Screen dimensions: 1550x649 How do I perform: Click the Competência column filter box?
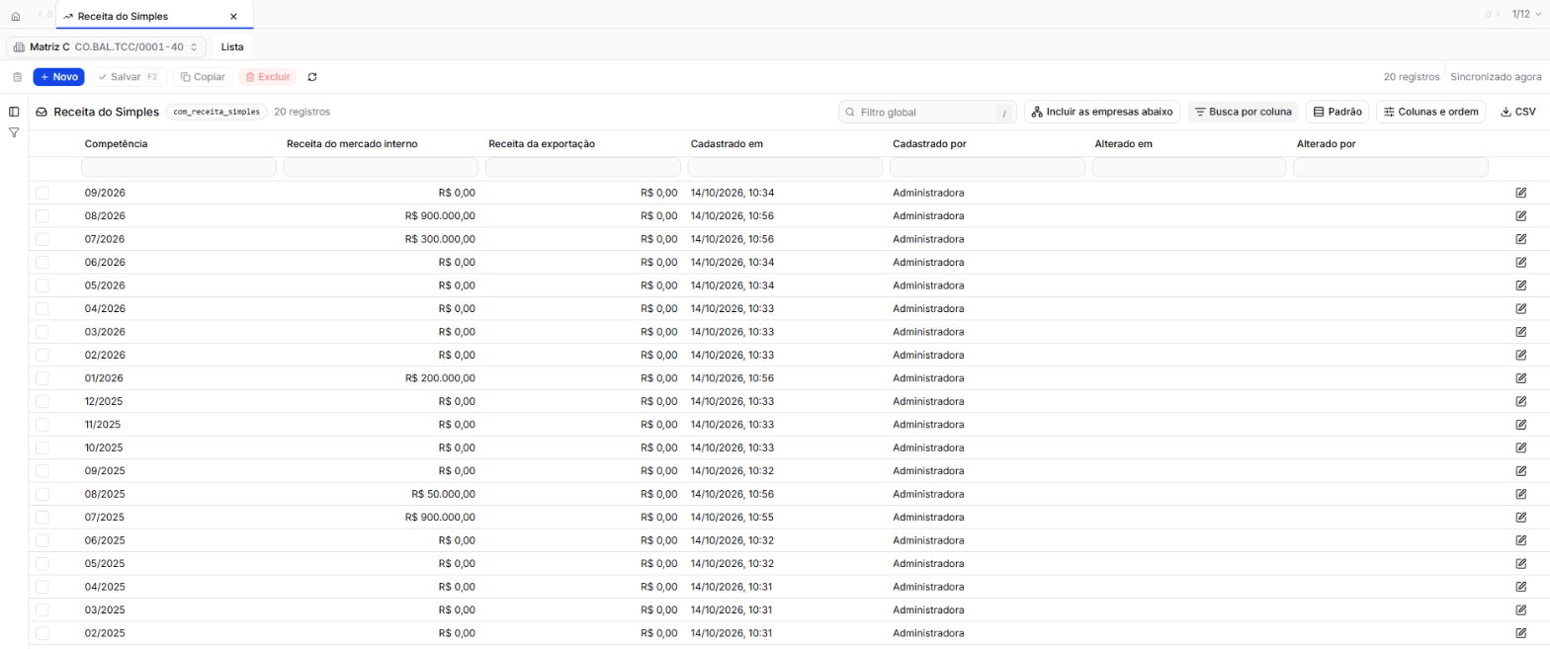coord(179,168)
